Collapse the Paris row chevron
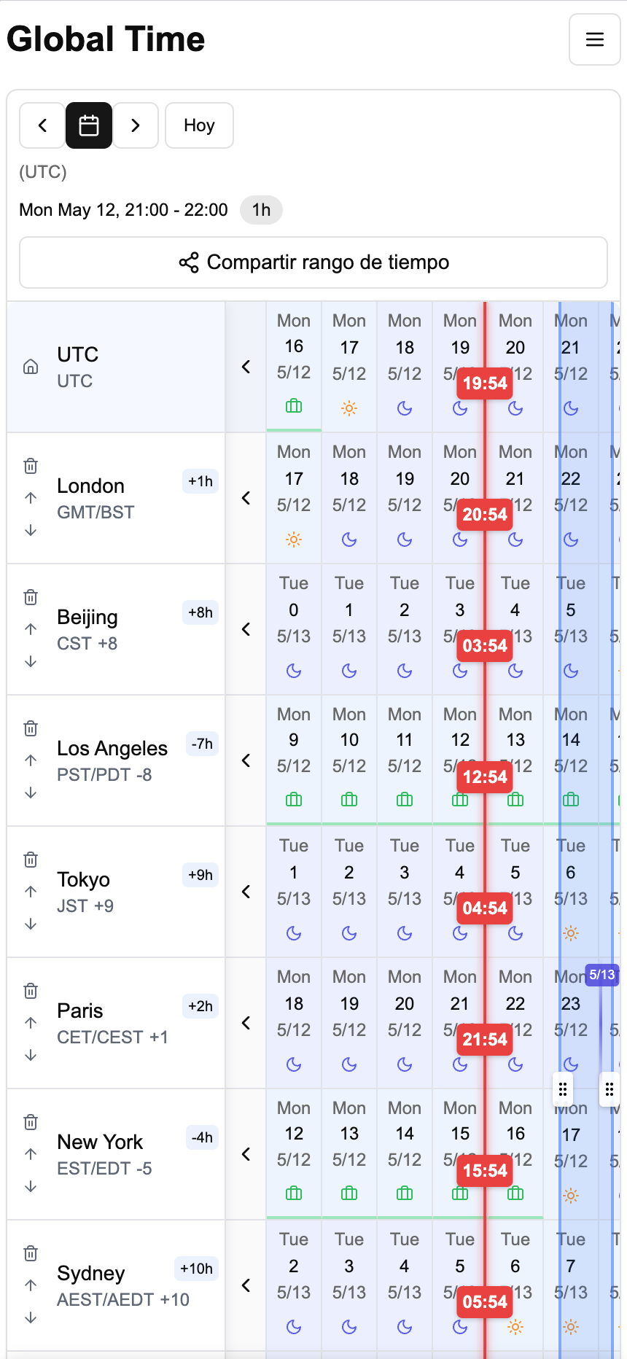 246,1023
